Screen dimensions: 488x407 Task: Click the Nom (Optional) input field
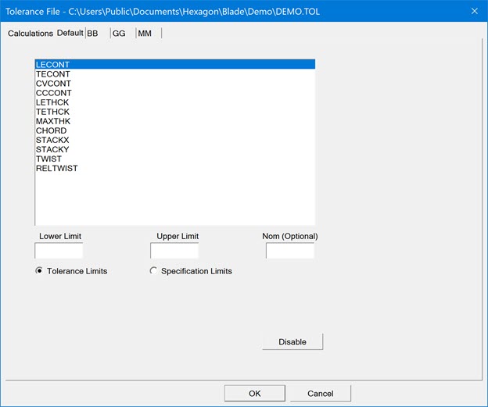(289, 251)
